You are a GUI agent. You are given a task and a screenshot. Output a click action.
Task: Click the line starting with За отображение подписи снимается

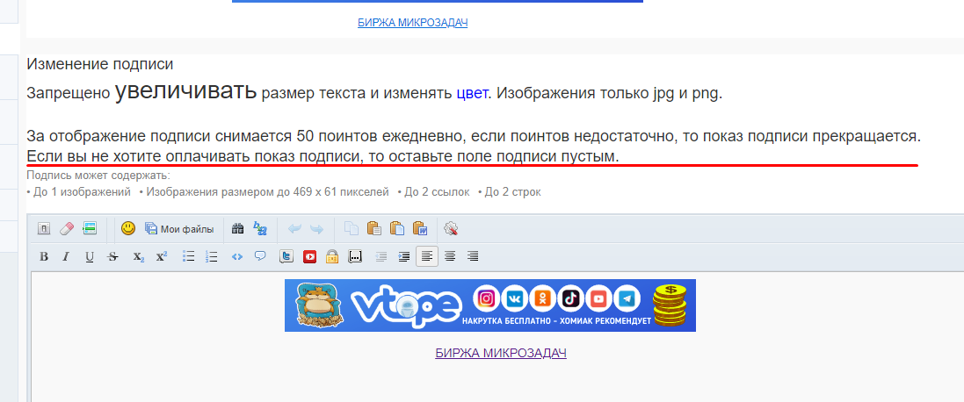coord(474,135)
